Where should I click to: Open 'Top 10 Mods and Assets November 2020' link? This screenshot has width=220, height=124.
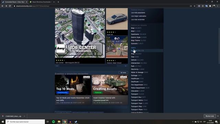73,99
